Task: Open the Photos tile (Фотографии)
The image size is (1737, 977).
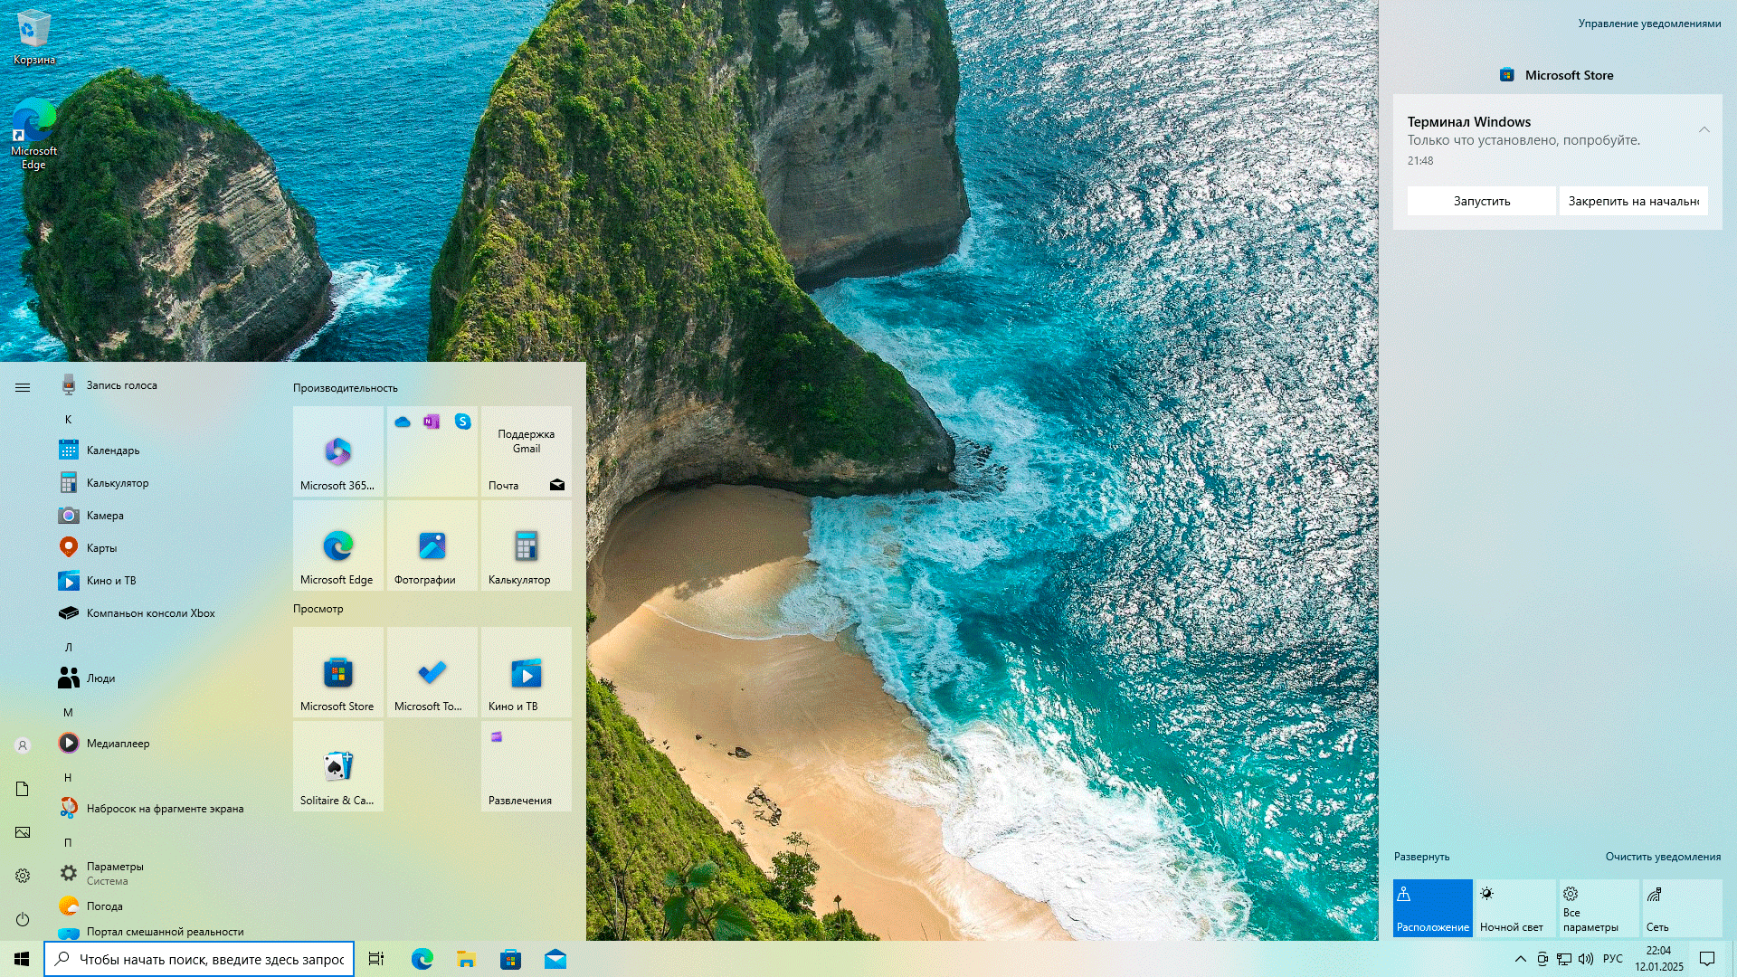Action: pyautogui.click(x=432, y=545)
